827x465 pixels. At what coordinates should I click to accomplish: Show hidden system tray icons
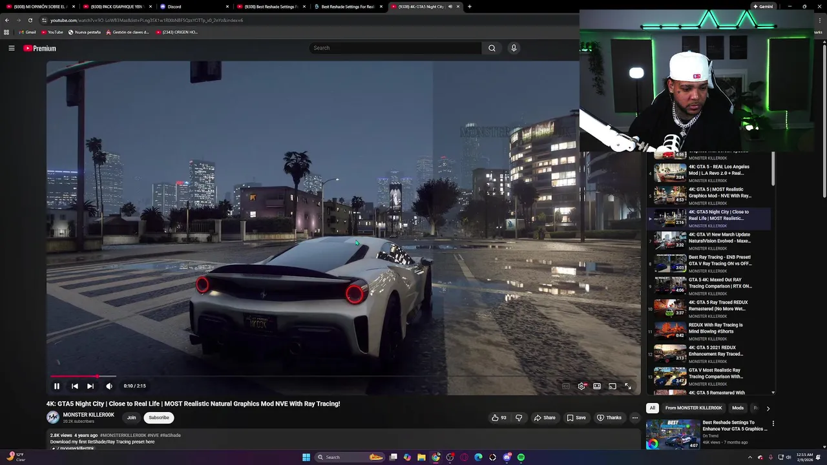coord(749,457)
